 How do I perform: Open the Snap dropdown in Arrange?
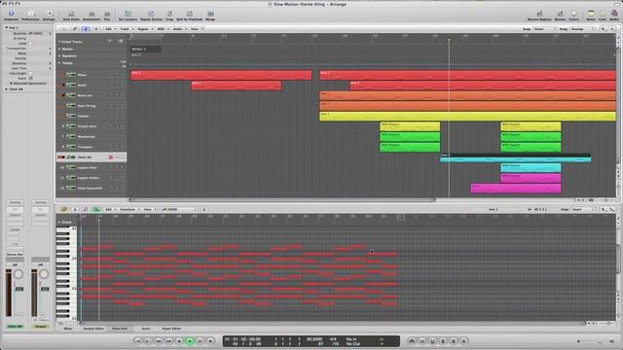(545, 29)
